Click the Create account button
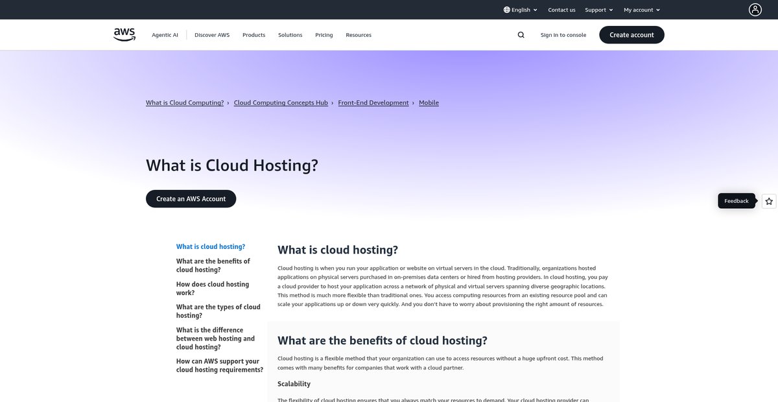 [x=631, y=35]
